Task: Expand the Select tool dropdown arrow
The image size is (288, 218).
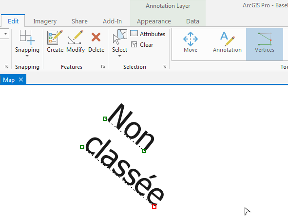Action: [x=119, y=56]
